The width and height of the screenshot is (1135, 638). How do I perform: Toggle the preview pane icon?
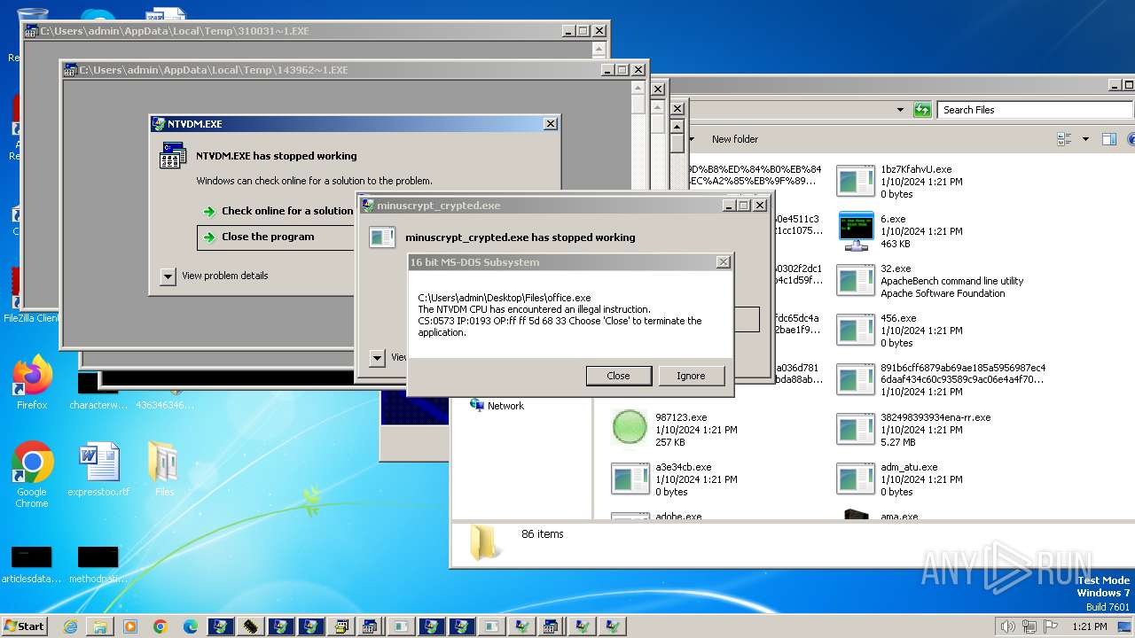(1108, 139)
